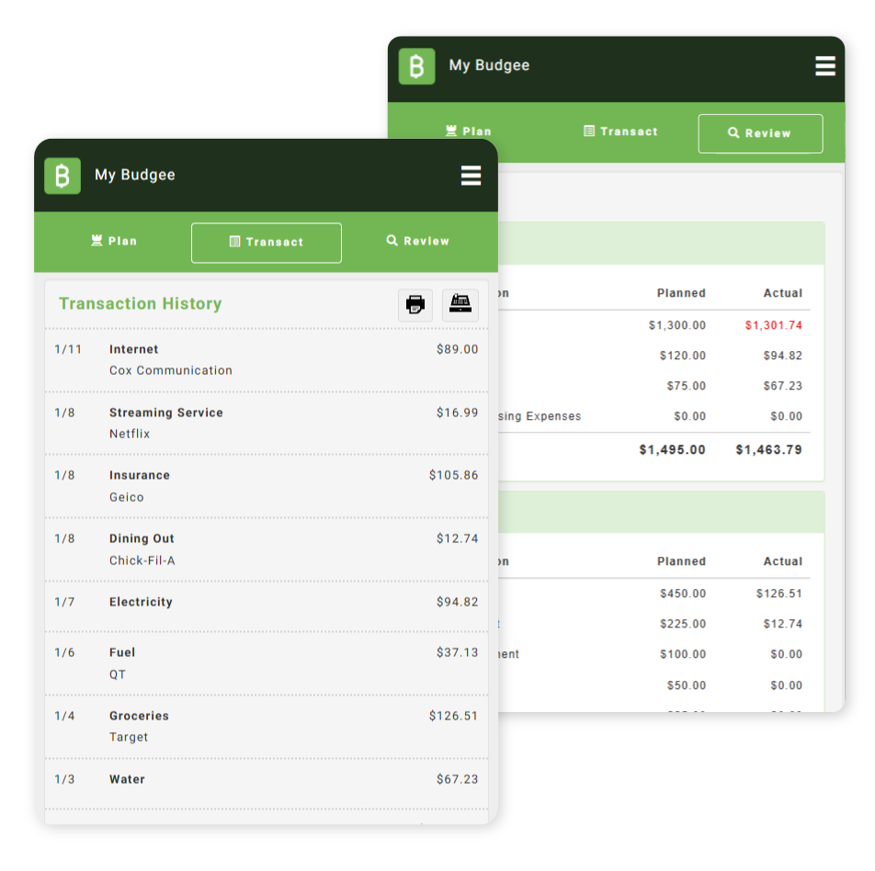875x871 pixels.
Task: Click the list icon beside Transact on back window
Action: pos(589,130)
